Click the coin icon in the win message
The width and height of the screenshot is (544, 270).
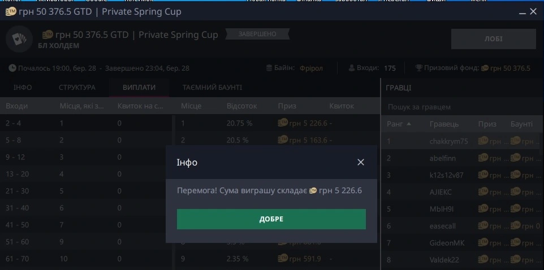click(x=313, y=191)
